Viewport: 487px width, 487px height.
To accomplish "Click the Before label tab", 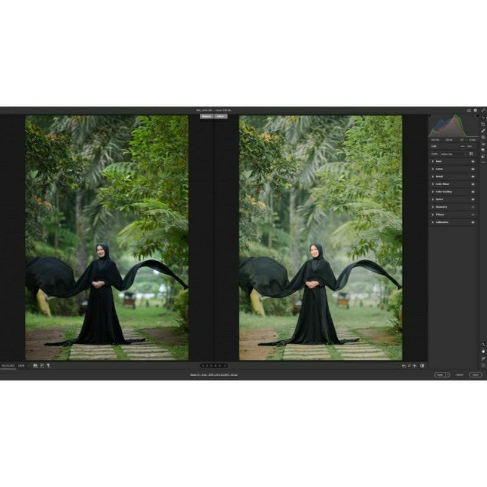I will 206,116.
